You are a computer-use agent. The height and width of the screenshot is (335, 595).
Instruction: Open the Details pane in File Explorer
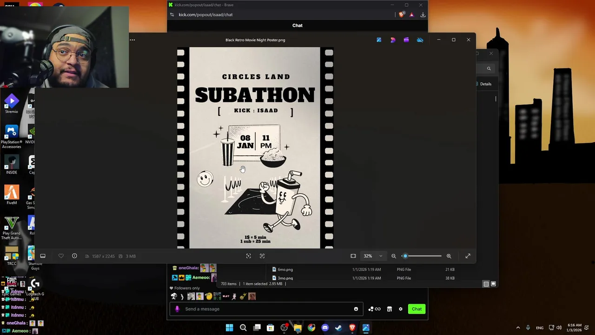484,84
